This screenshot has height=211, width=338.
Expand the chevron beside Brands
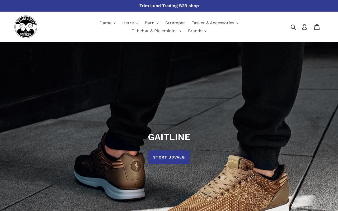click(x=205, y=31)
